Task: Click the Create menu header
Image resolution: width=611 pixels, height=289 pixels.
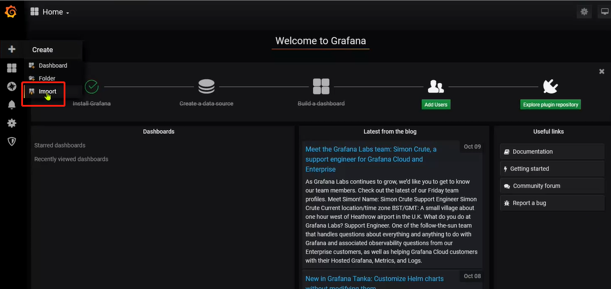Action: point(42,50)
